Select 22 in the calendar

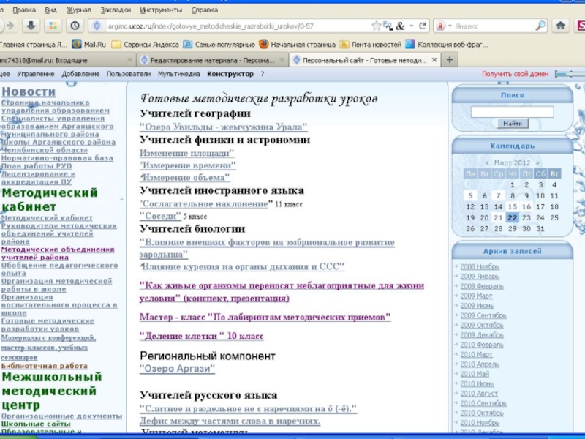tap(513, 217)
